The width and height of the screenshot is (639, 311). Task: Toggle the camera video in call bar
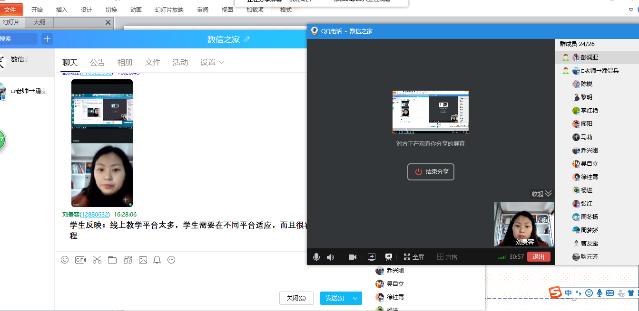coord(353,257)
